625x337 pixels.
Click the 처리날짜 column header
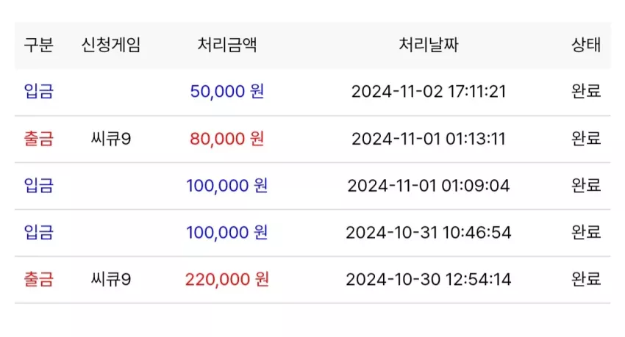coord(429,45)
